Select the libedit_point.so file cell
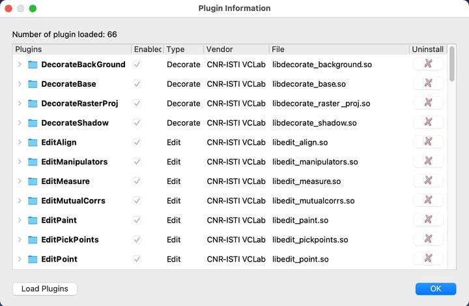The width and height of the screenshot is (469, 306). (x=300, y=259)
